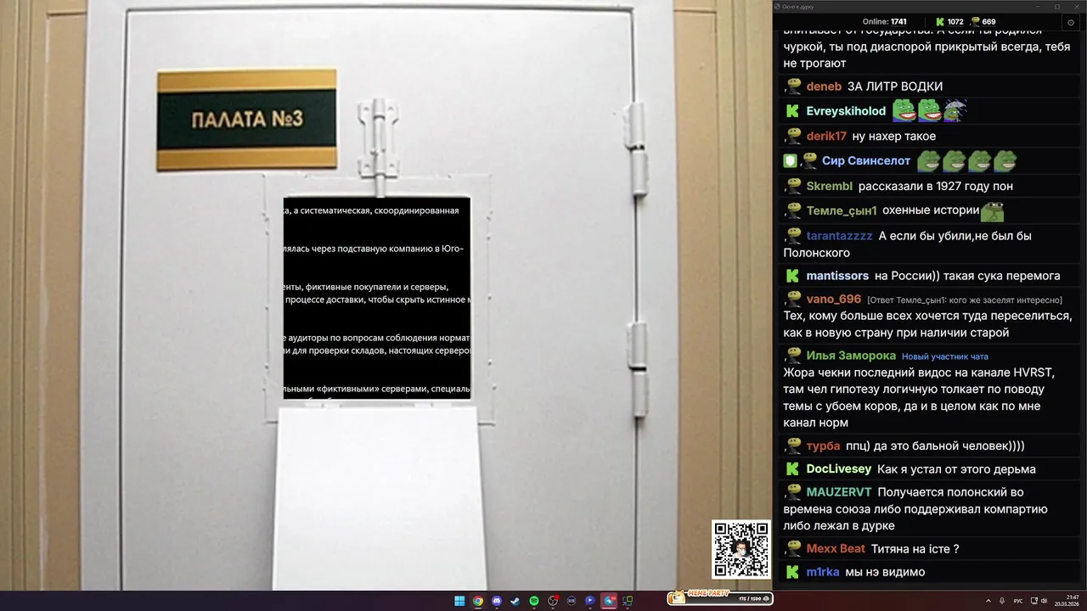The height and width of the screenshot is (611, 1087).
Task: Click the username турба in chat
Action: (823, 446)
